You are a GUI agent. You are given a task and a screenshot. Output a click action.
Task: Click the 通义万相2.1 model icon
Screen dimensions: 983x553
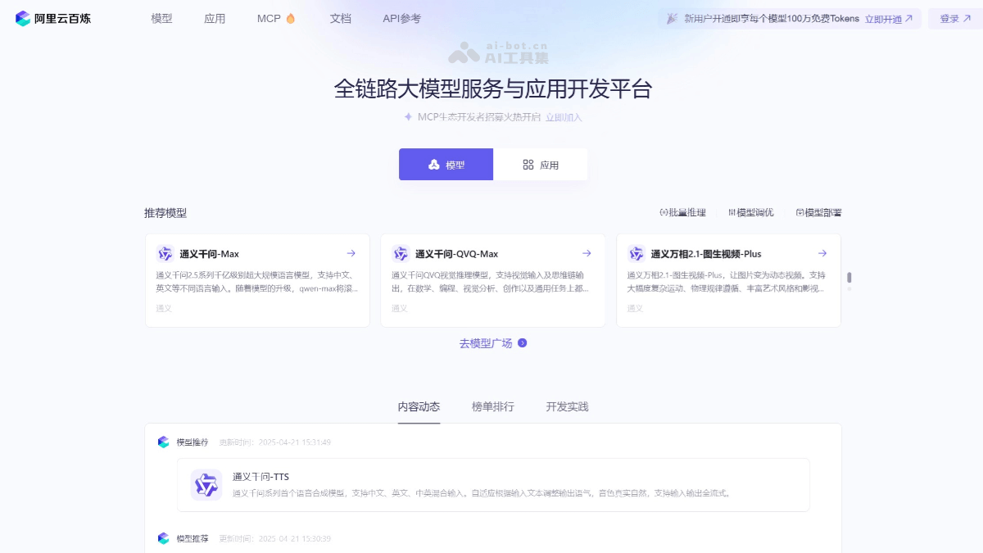click(636, 253)
